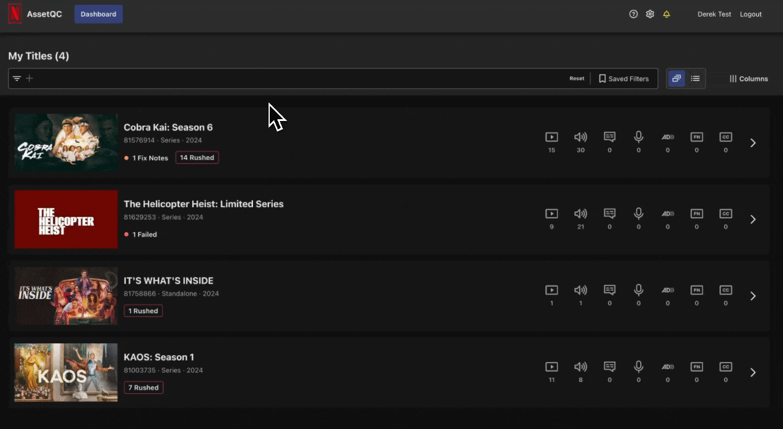Click the My Titles (4) heading
The image size is (783, 429).
click(x=39, y=56)
